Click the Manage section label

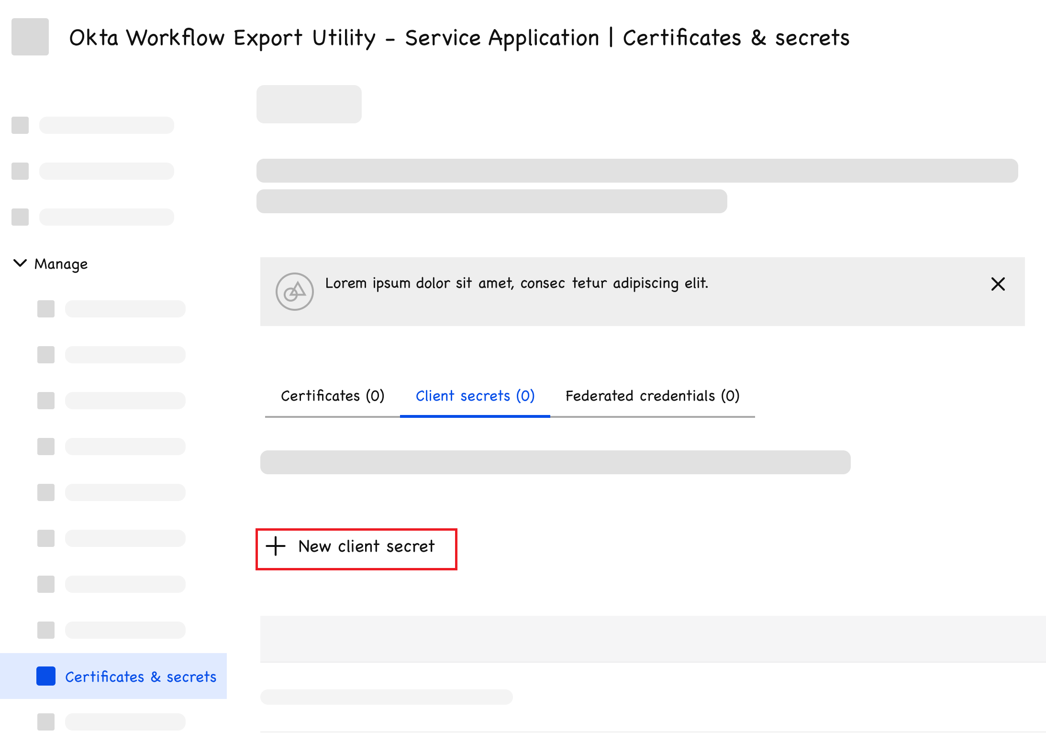click(61, 264)
